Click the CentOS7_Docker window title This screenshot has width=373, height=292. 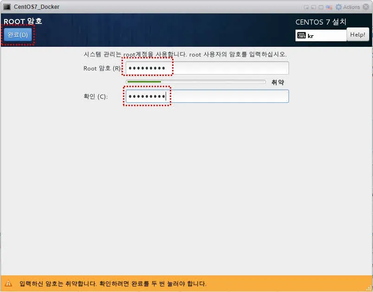coord(37,7)
